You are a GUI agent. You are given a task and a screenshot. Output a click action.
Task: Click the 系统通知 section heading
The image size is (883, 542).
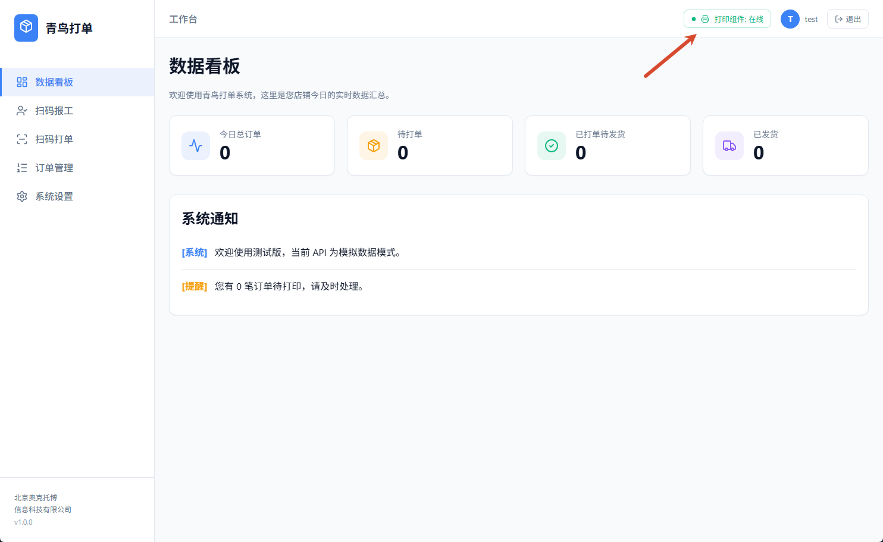[x=210, y=219]
